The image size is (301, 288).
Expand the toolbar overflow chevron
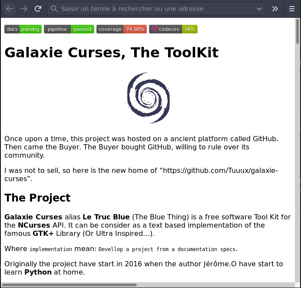click(x=275, y=9)
